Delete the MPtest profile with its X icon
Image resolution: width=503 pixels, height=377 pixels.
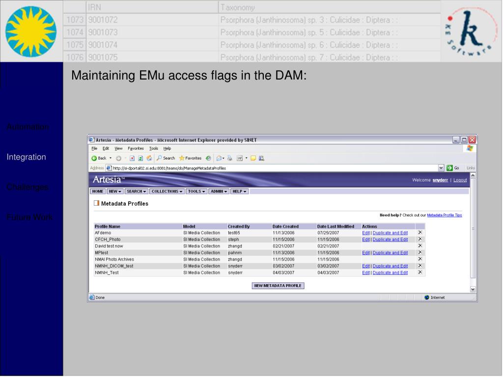420,253
